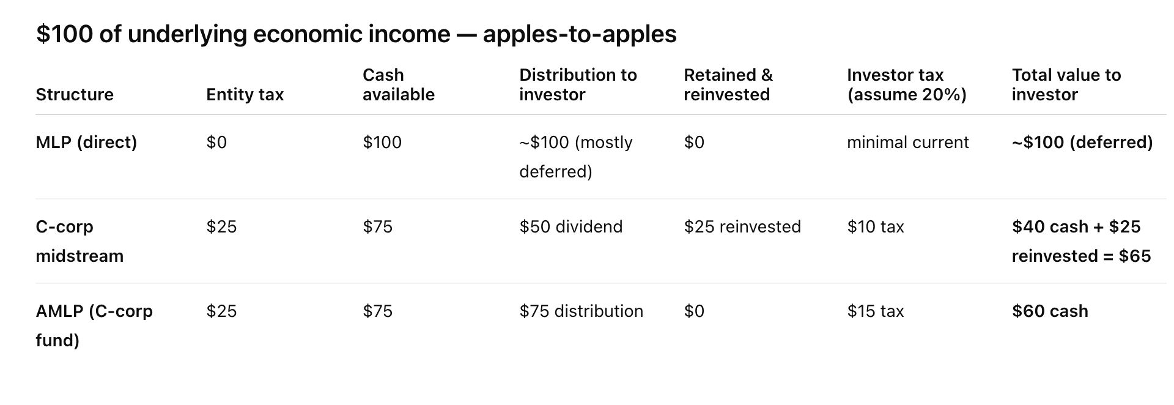Image resolution: width=1174 pixels, height=405 pixels.
Task: Click the Distribution to investor column header
Action: click(x=578, y=84)
